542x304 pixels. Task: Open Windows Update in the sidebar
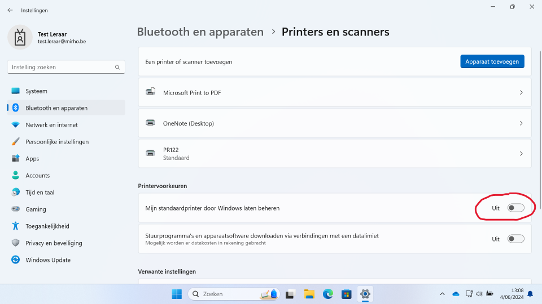47,260
